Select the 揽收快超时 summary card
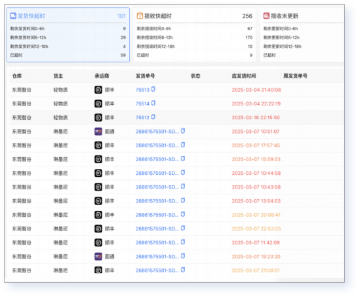358x296 pixels. tap(195, 35)
